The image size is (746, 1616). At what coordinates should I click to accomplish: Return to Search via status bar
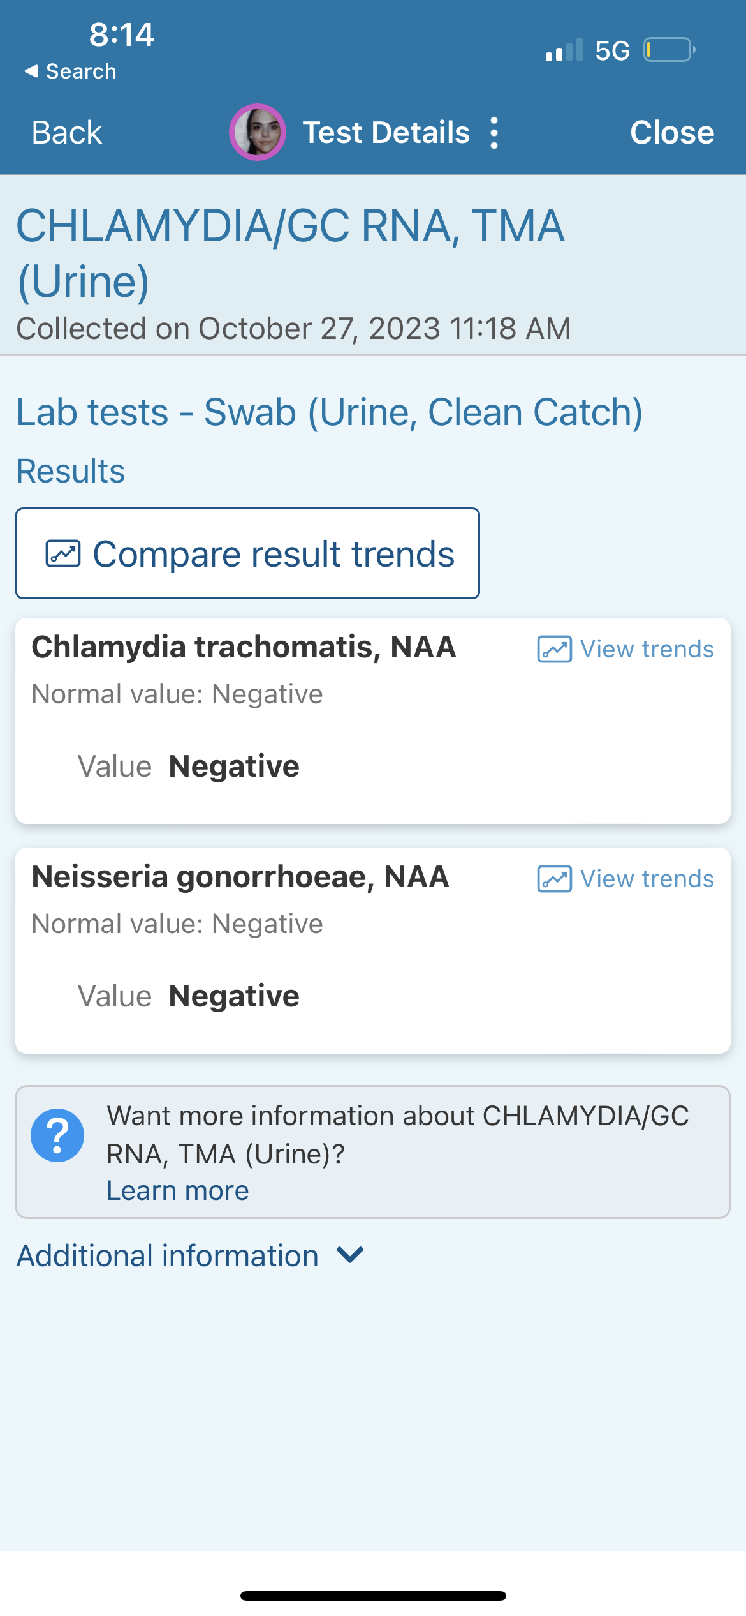81,71
